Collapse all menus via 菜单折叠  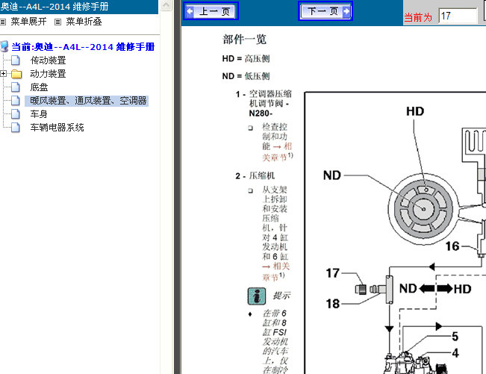click(x=84, y=22)
